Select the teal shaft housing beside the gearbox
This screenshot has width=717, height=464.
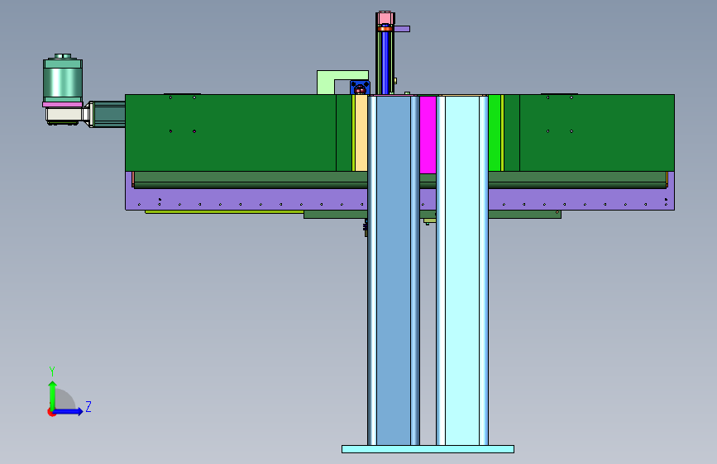pos(110,114)
